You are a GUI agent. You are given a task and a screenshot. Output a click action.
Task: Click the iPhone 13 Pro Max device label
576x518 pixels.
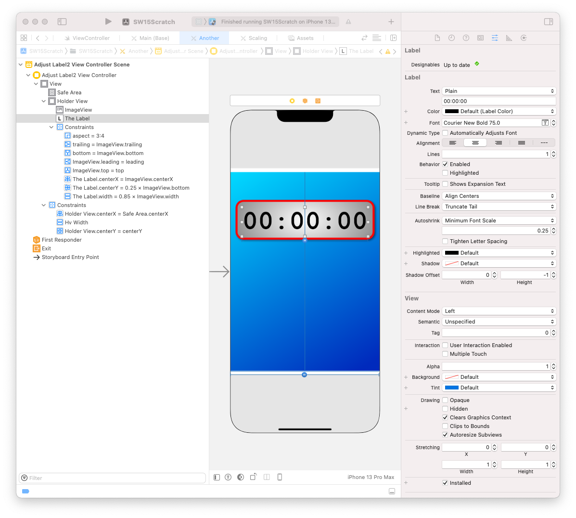[x=371, y=477]
